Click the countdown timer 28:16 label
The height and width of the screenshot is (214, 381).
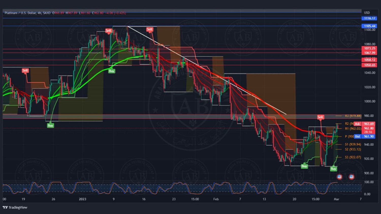[x=368, y=132]
